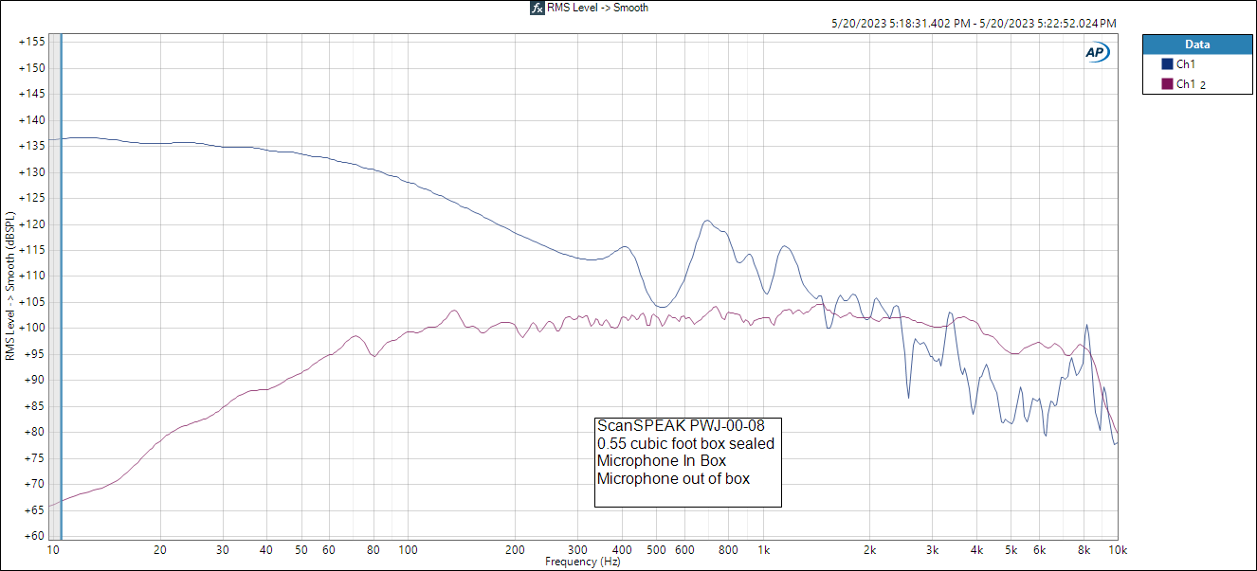Image resolution: width=1257 pixels, height=571 pixels.
Task: Click the 100 Hz frequency tick label
Action: pos(409,549)
